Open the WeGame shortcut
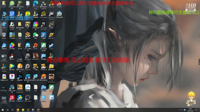 pyautogui.click(x=51, y=3)
